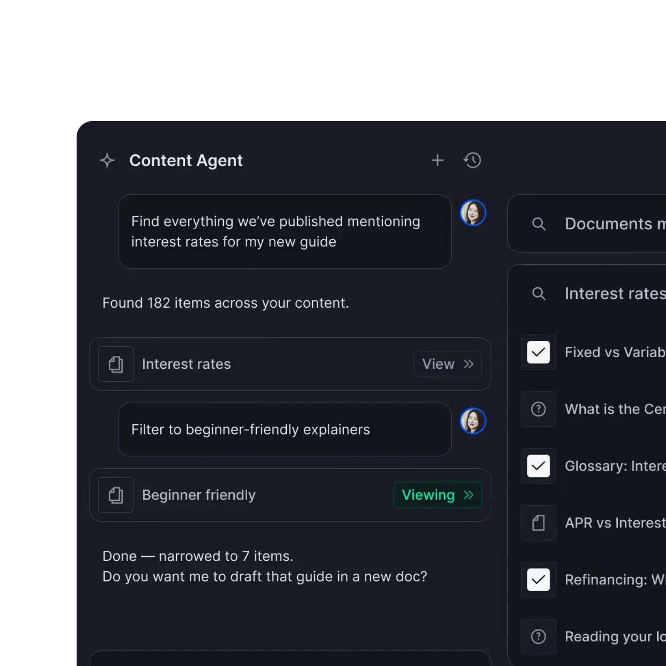
Task: Click the Content Agent title
Action: pyautogui.click(x=186, y=161)
